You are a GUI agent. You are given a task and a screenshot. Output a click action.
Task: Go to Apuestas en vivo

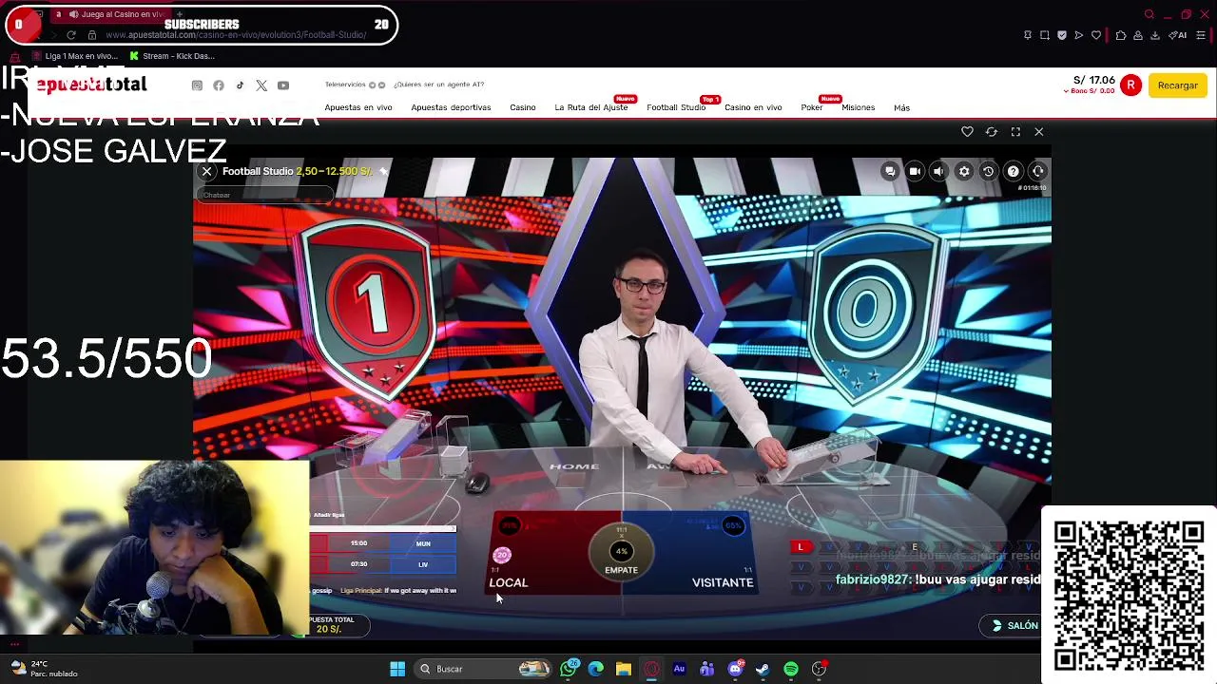tap(358, 107)
